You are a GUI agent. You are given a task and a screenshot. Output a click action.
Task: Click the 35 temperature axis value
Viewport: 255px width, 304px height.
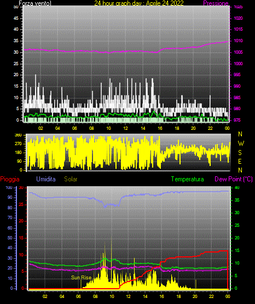pyautogui.click(x=237, y=200)
